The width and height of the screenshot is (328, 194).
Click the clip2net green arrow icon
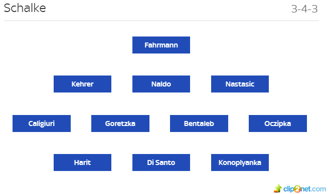pos(278,188)
